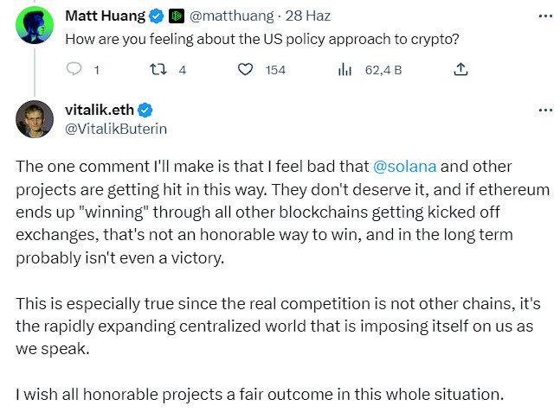Open vitalik.eth's profile avatar
The height and width of the screenshot is (412, 560).
[35, 119]
